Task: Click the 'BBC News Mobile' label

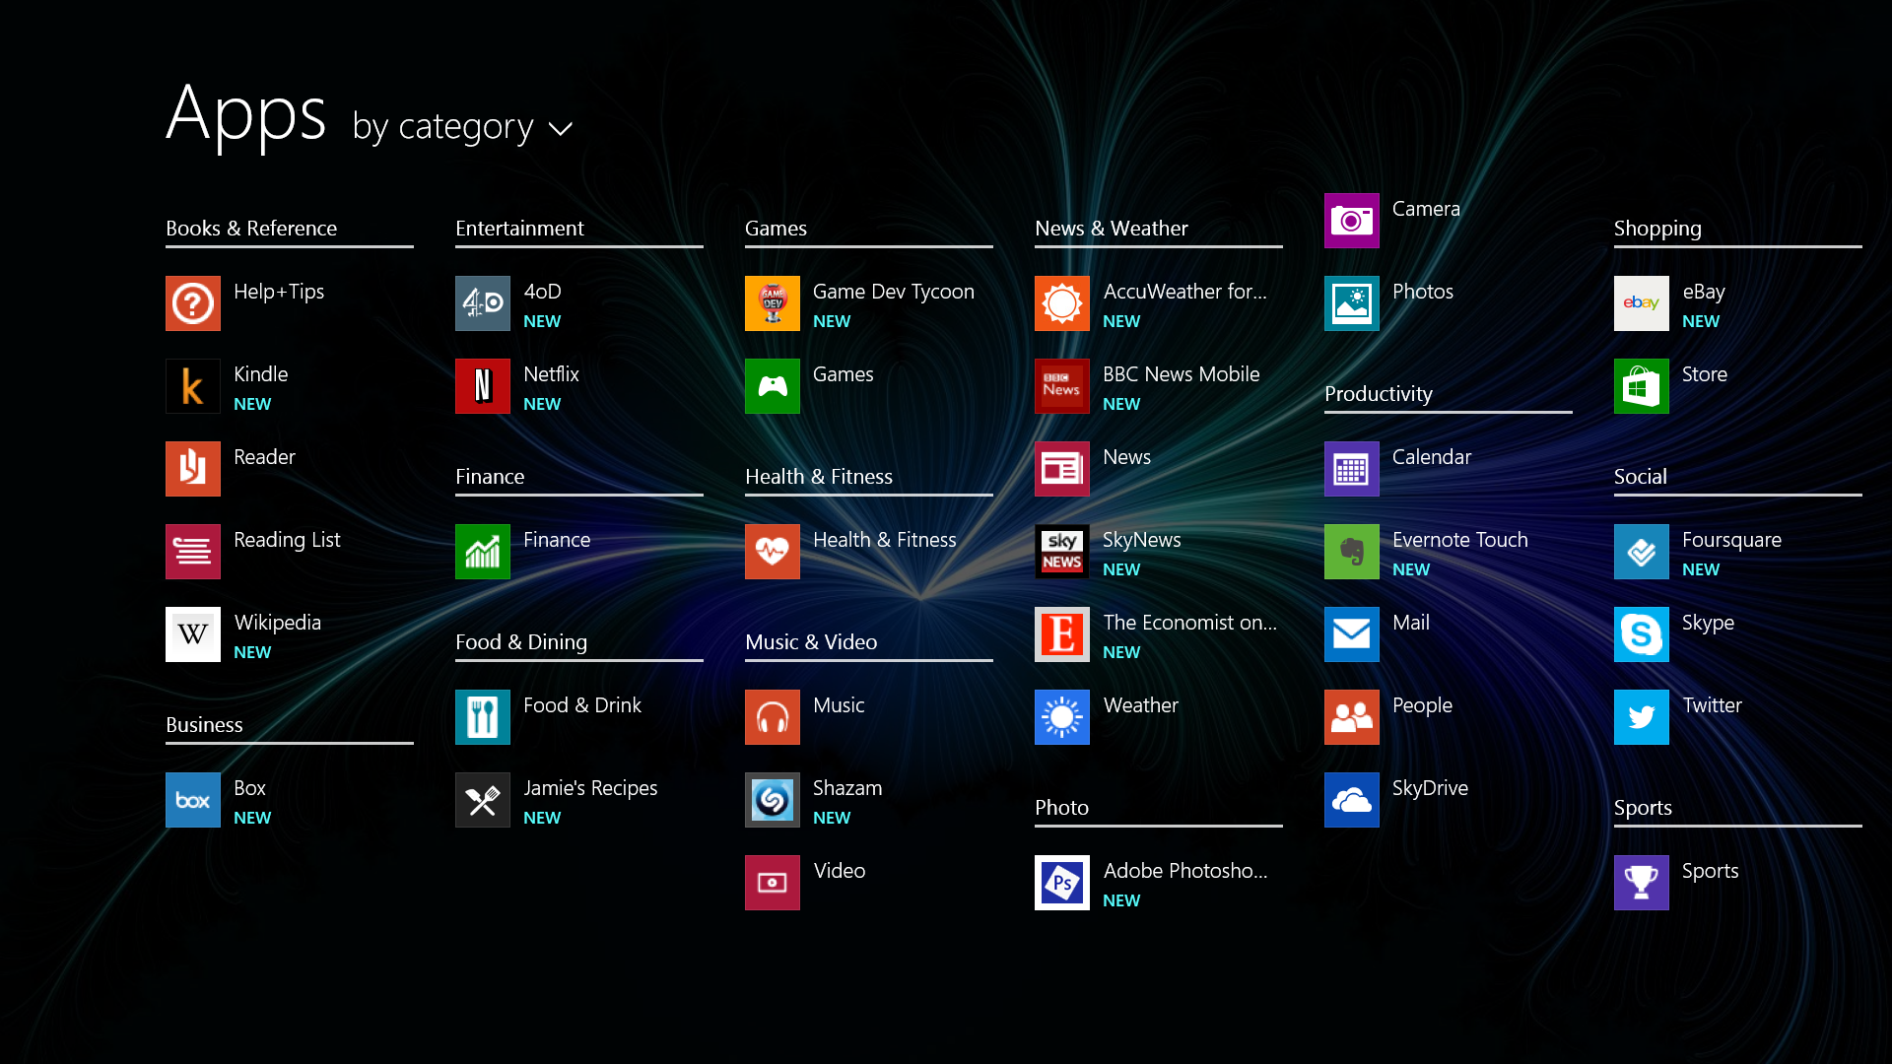Action: pyautogui.click(x=1181, y=374)
